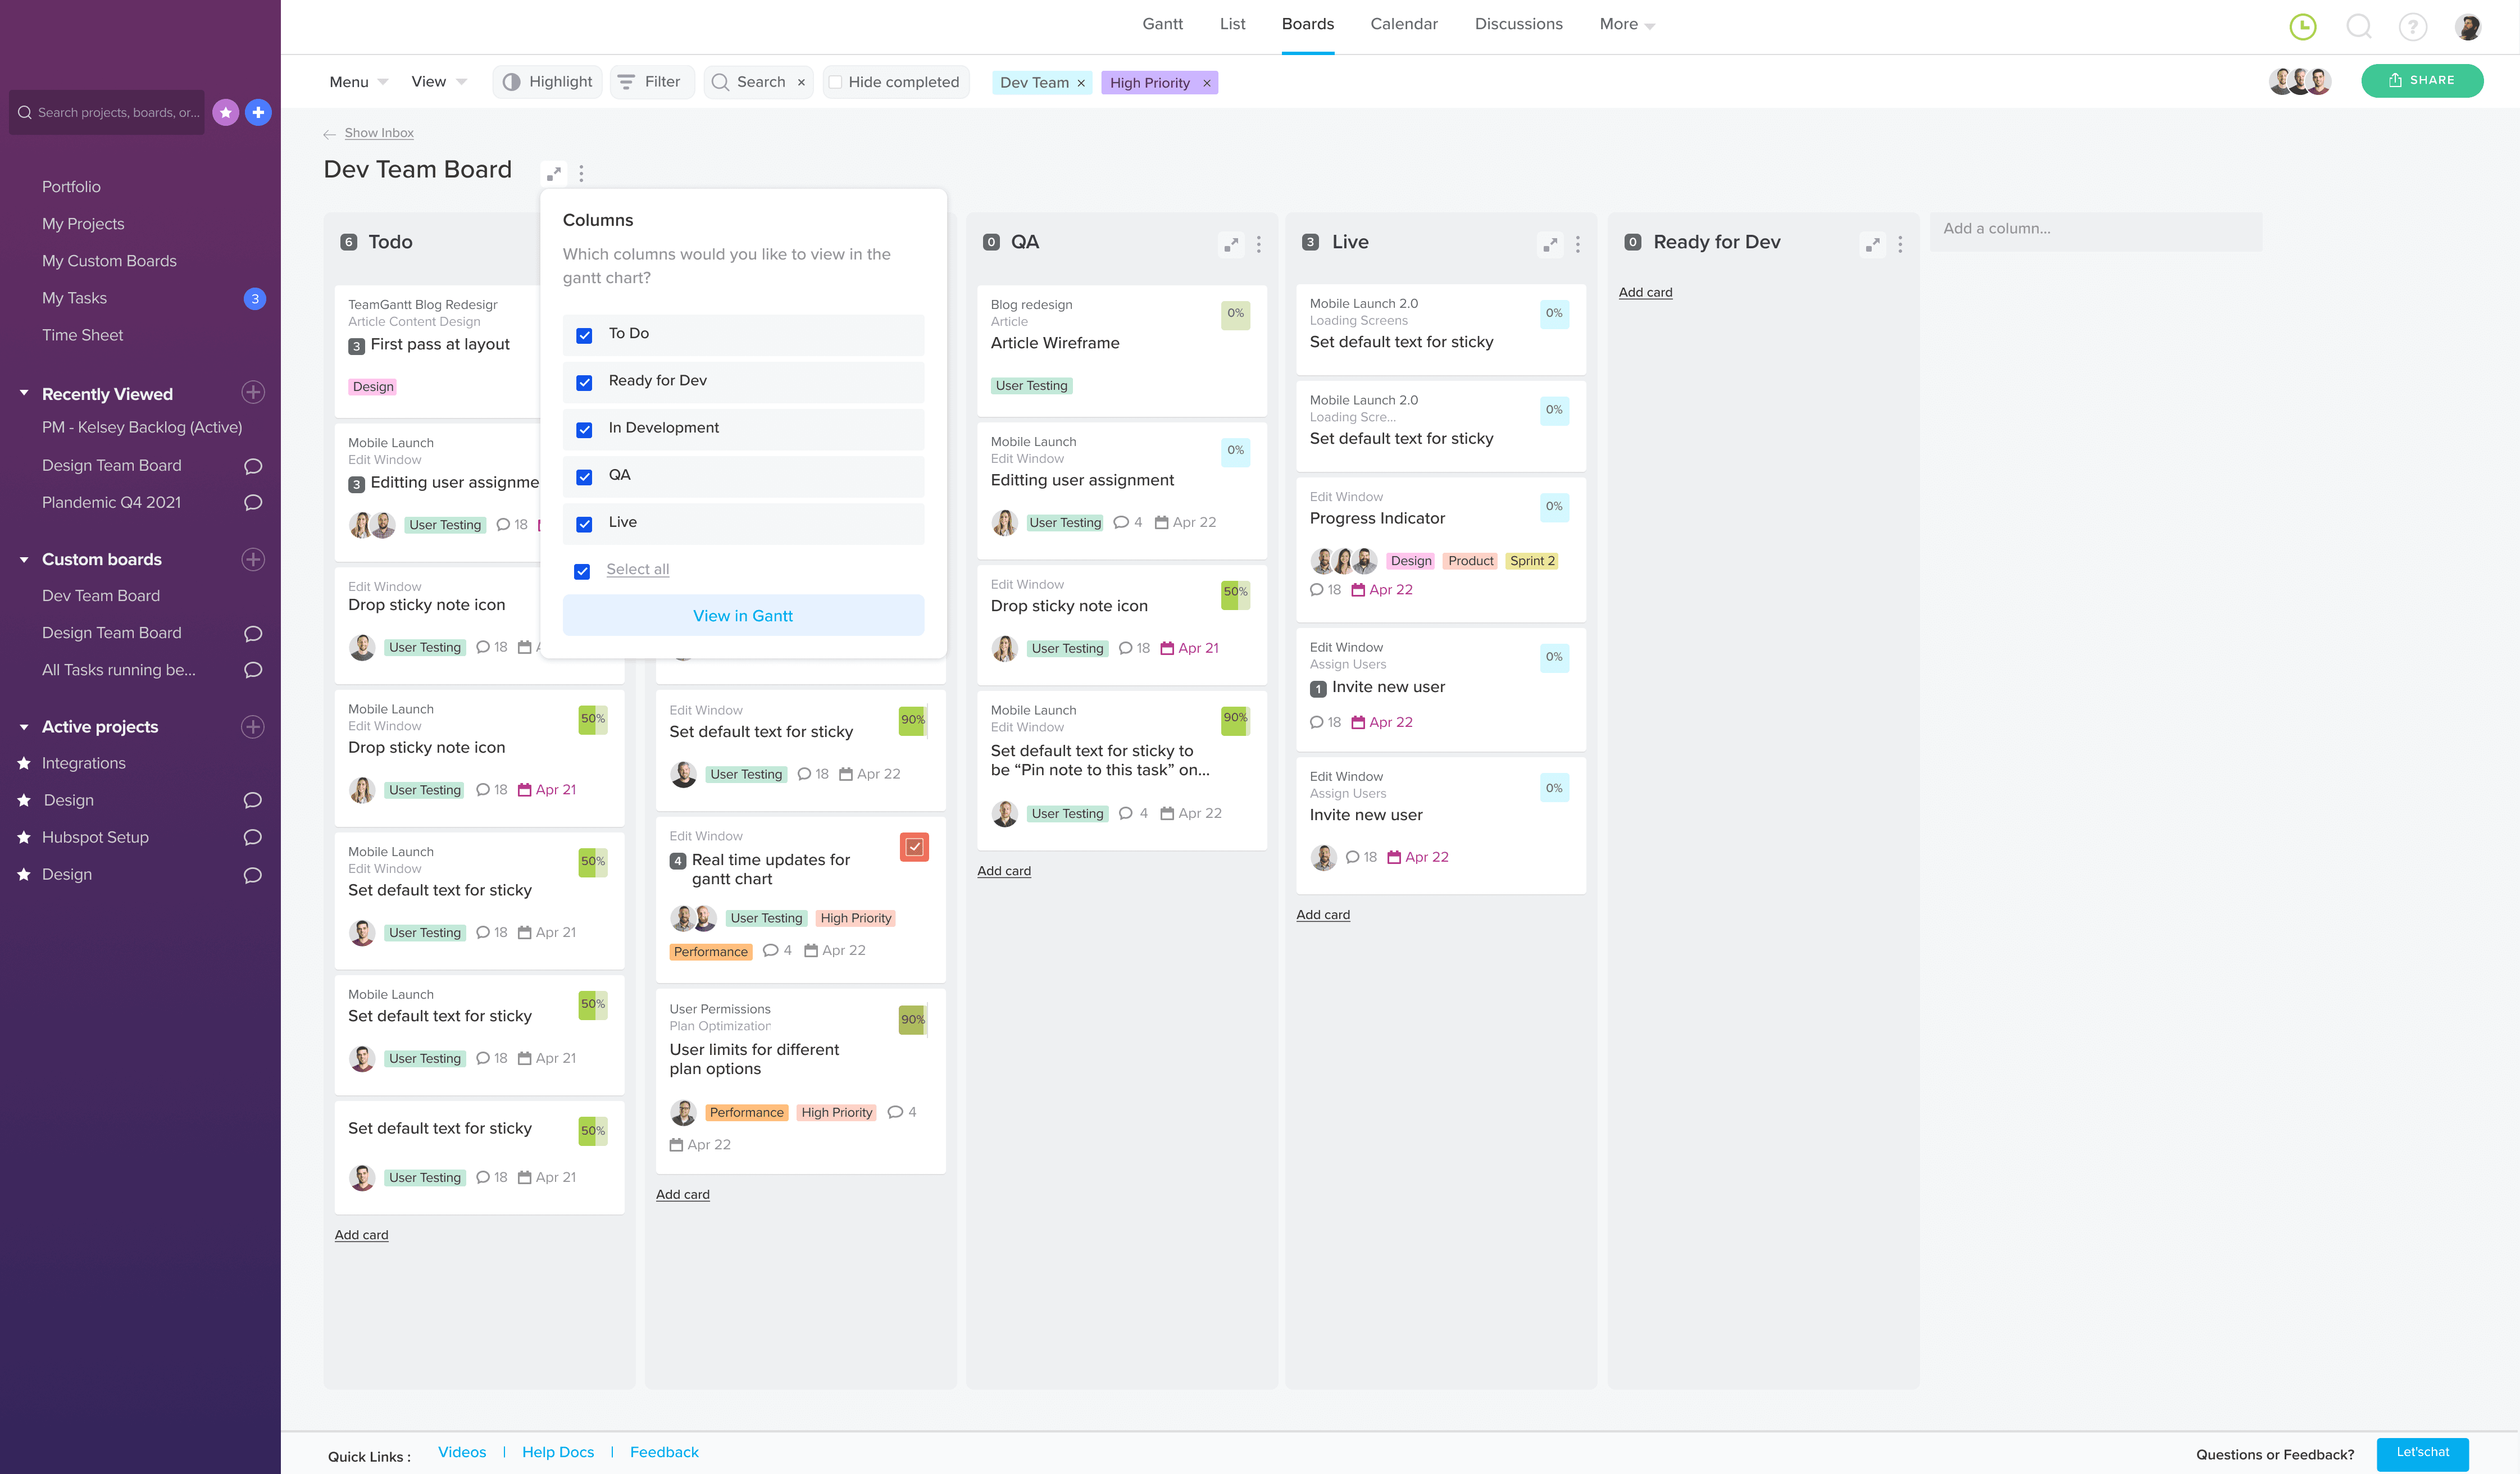Open the Calendar tab
The height and width of the screenshot is (1474, 2520).
tap(1403, 24)
